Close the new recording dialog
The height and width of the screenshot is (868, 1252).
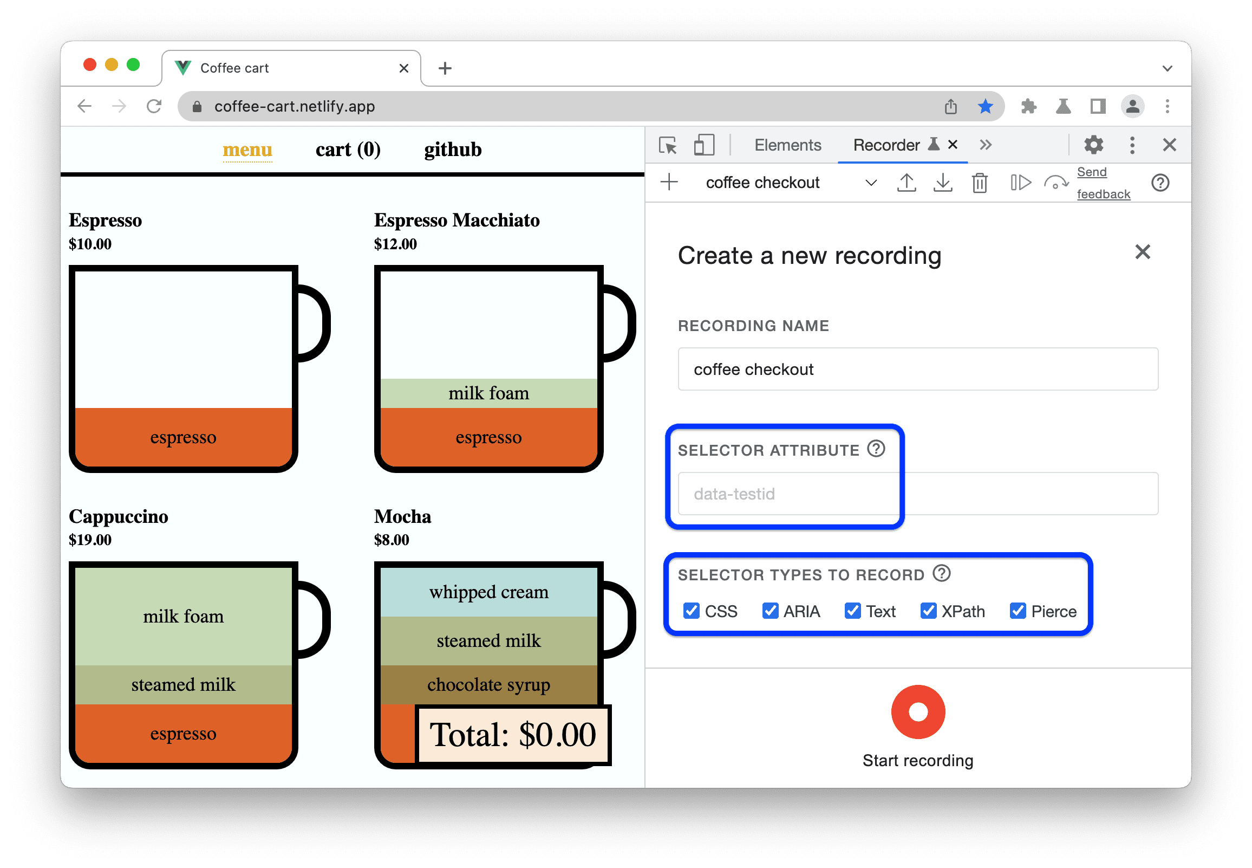pyautogui.click(x=1142, y=251)
